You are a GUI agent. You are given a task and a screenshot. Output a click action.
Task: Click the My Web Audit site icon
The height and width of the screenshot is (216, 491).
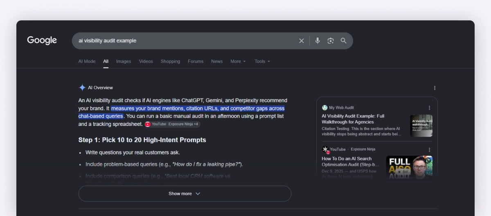click(x=325, y=108)
